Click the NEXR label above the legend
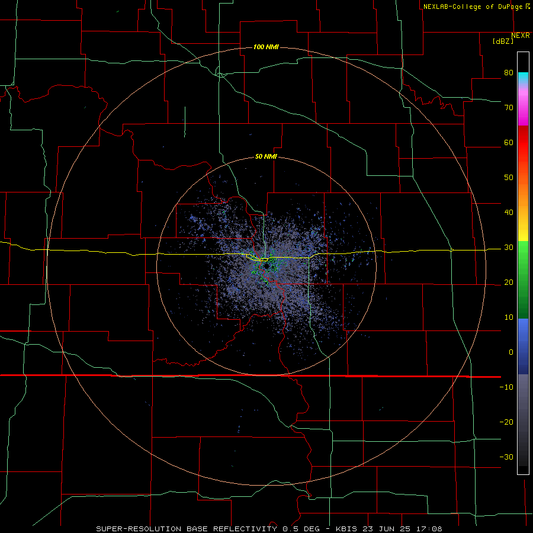This screenshot has height=533, width=533. (x=521, y=36)
